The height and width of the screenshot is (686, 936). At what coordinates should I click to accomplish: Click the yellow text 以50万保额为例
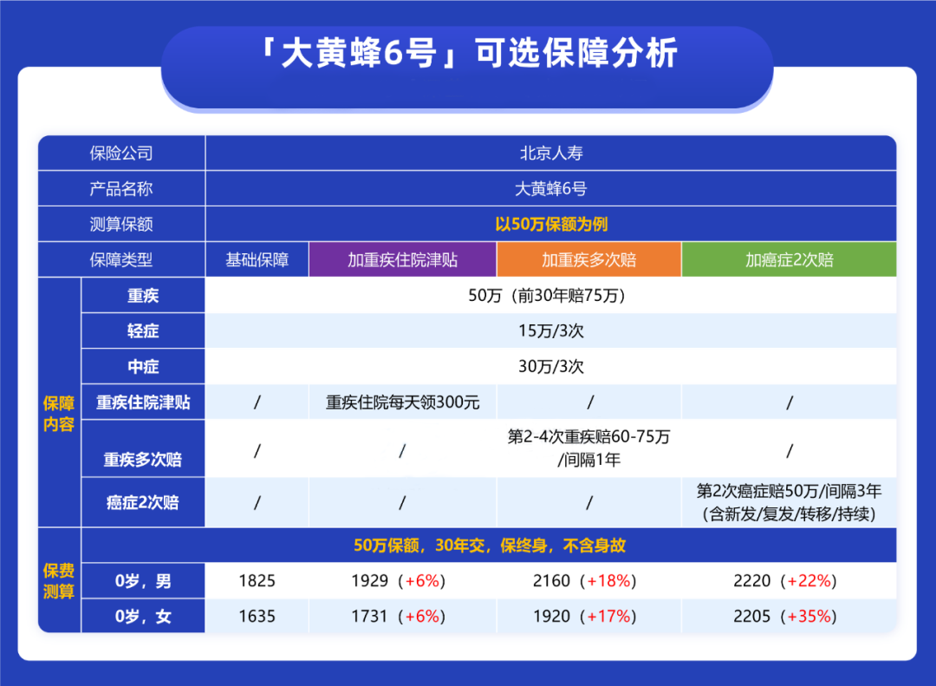click(x=551, y=224)
